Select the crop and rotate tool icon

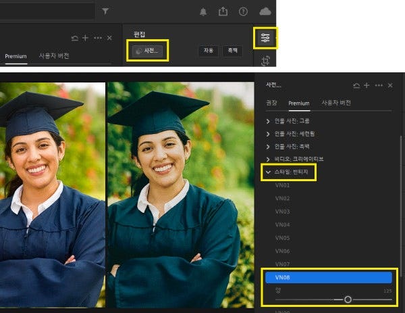pyautogui.click(x=265, y=61)
